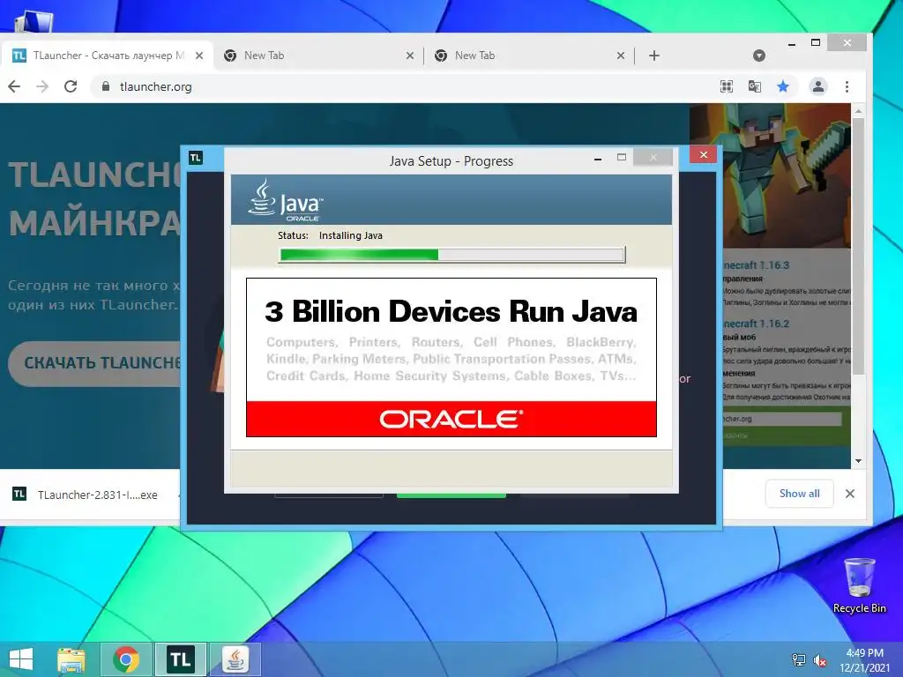
Task: Click Show all downloads button
Action: pos(799,494)
